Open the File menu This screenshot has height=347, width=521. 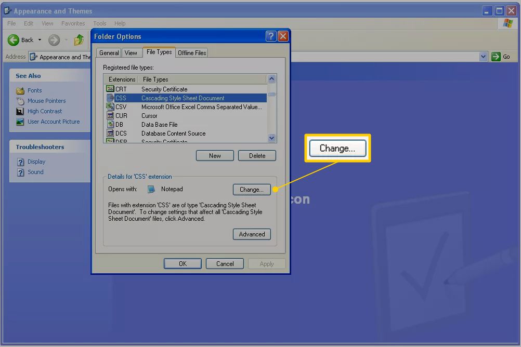11,23
